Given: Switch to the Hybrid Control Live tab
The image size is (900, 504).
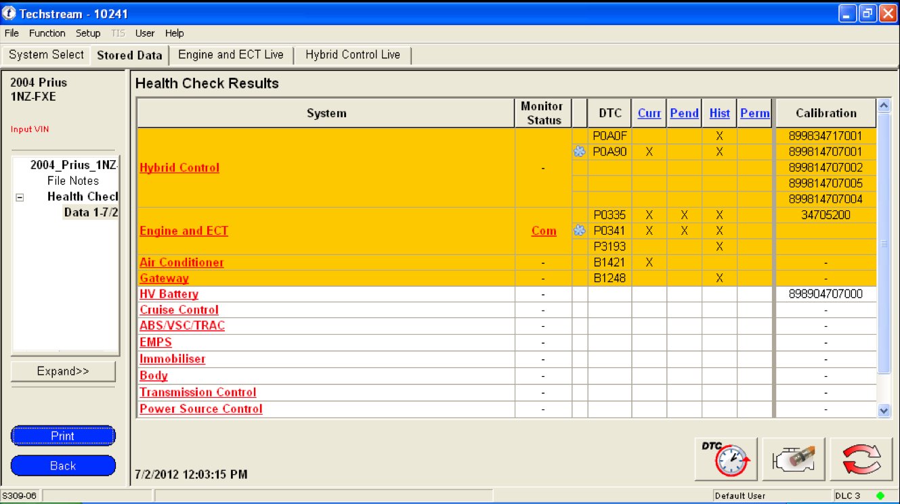Looking at the screenshot, I should (x=353, y=55).
